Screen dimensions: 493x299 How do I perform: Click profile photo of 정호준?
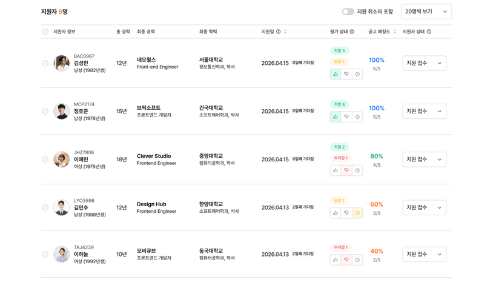pos(61,112)
